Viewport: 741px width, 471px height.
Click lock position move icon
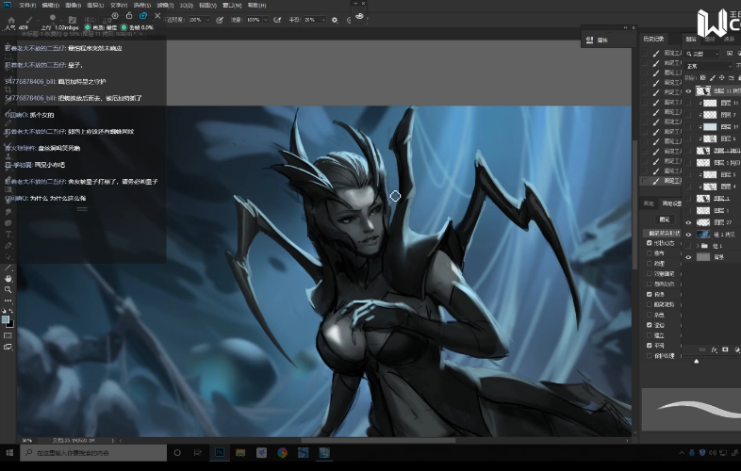click(721, 77)
